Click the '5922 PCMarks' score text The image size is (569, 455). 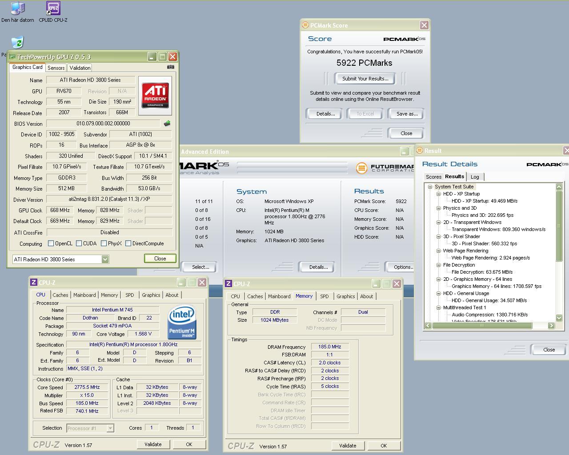[365, 63]
